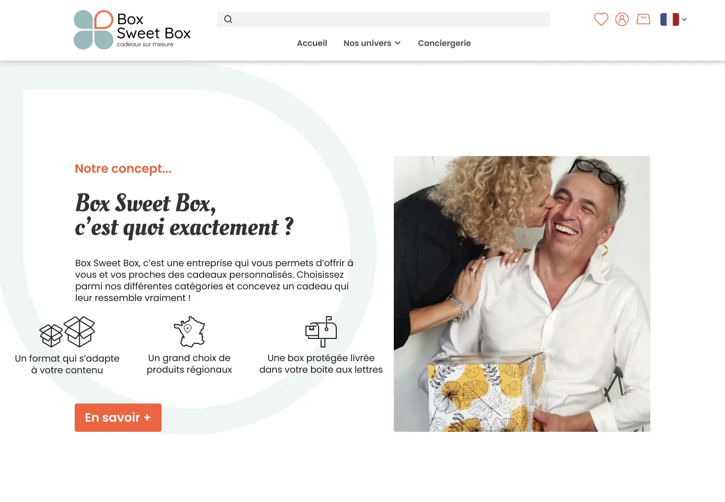Go to the Accueil menu item
This screenshot has height=502, width=725.
(x=312, y=43)
